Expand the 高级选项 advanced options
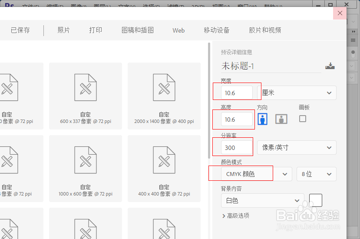This screenshot has width=360, height=239. coord(236,216)
